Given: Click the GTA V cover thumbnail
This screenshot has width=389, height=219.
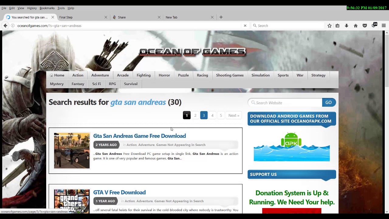Looking at the screenshot, I should (x=72, y=201).
